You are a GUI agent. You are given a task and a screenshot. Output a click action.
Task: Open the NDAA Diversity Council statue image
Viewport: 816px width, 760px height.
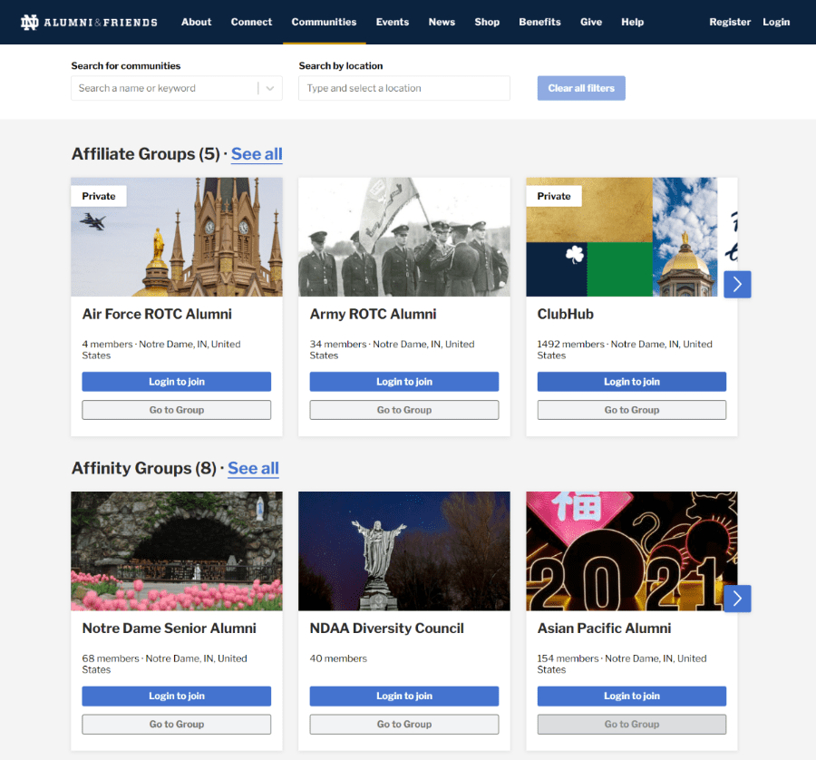404,551
